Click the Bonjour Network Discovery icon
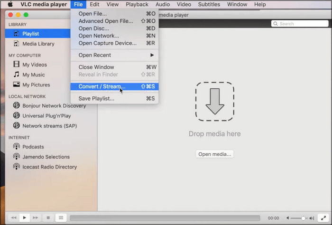This screenshot has height=225, width=332. click(x=17, y=106)
